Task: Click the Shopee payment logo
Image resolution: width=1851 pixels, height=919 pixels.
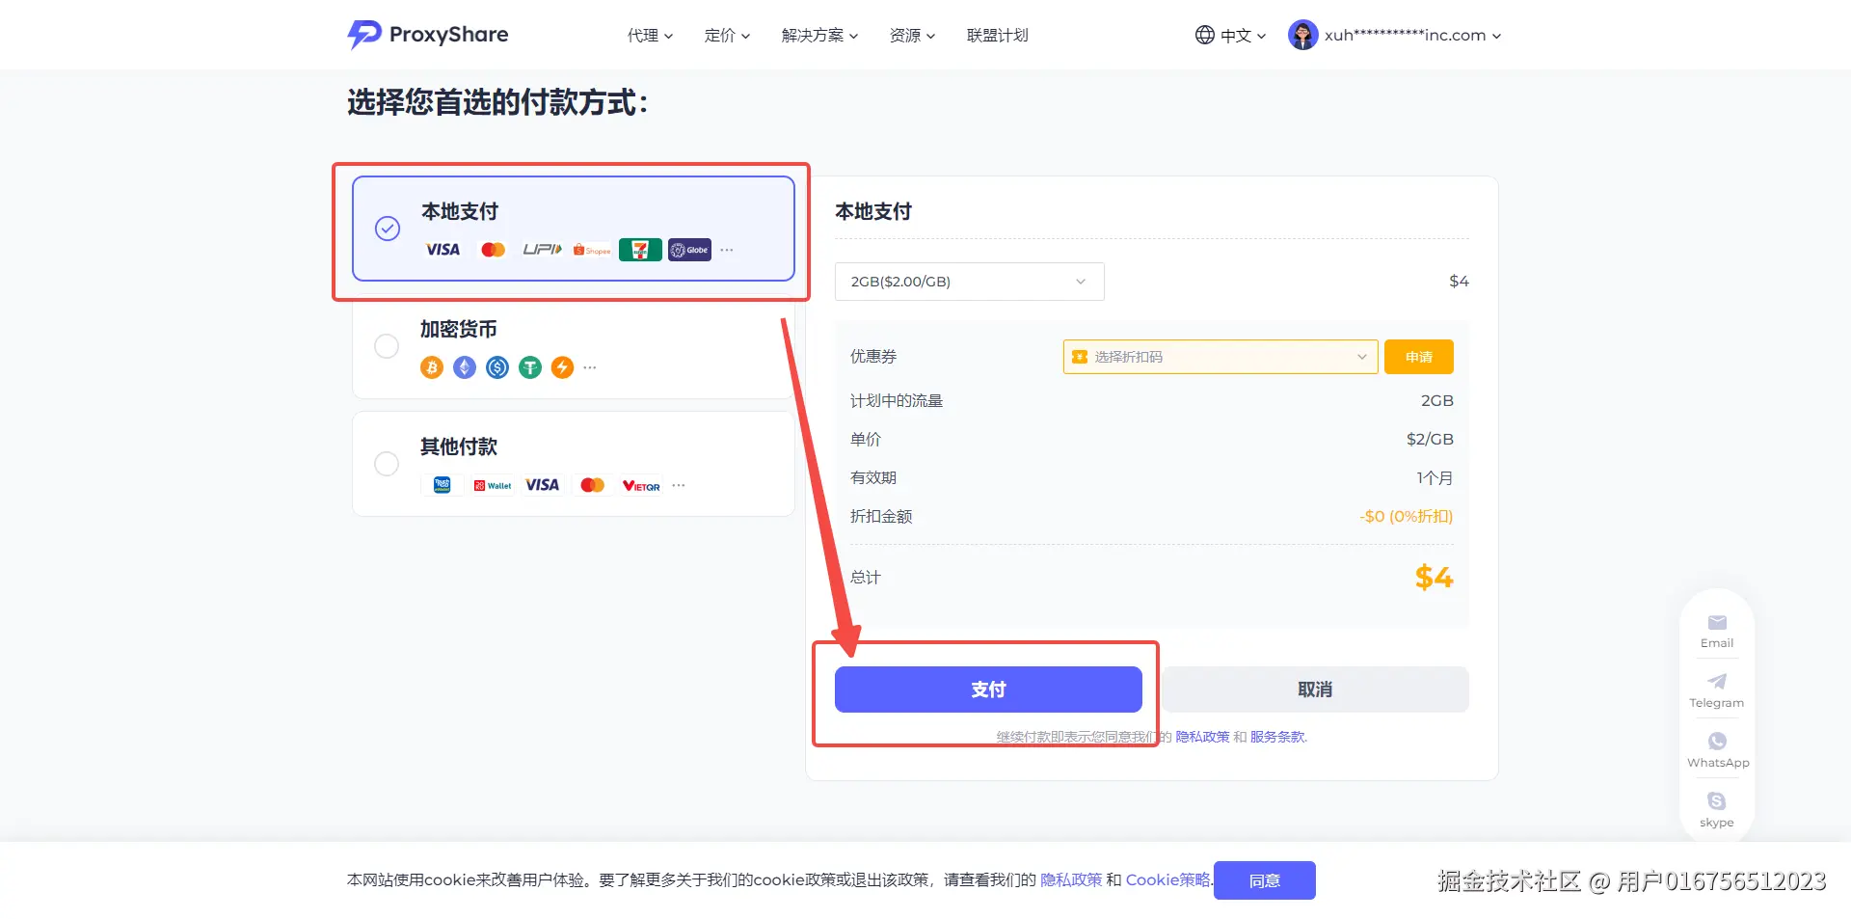Action: 592,250
